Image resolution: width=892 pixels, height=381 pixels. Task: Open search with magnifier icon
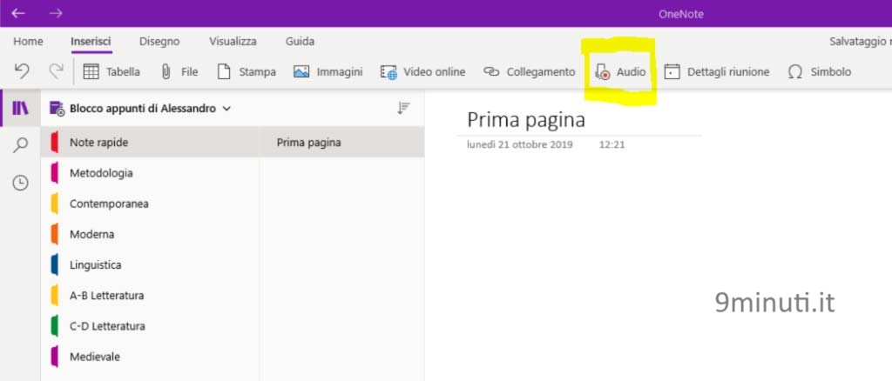coord(21,145)
